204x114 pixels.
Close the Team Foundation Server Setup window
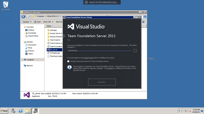tap(139, 17)
